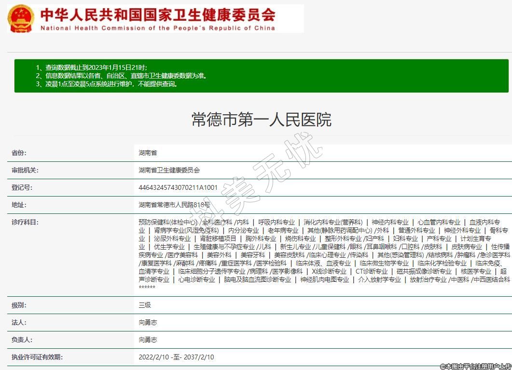
Task: Click the 诊疗科目 row label
Action: coord(25,222)
